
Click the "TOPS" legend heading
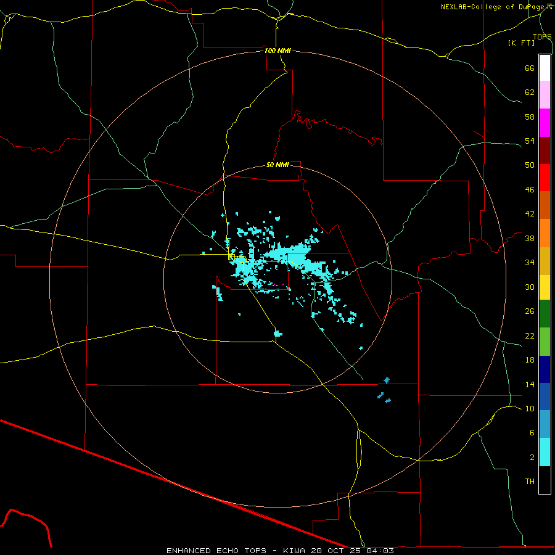pyautogui.click(x=542, y=36)
